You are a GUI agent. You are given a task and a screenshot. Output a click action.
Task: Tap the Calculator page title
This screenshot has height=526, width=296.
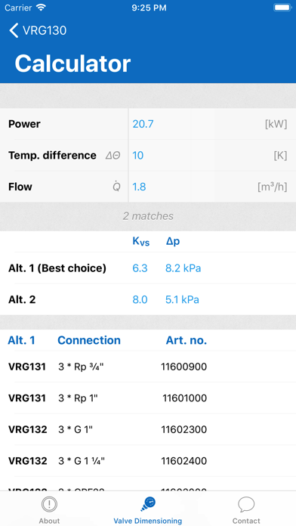tap(72, 63)
